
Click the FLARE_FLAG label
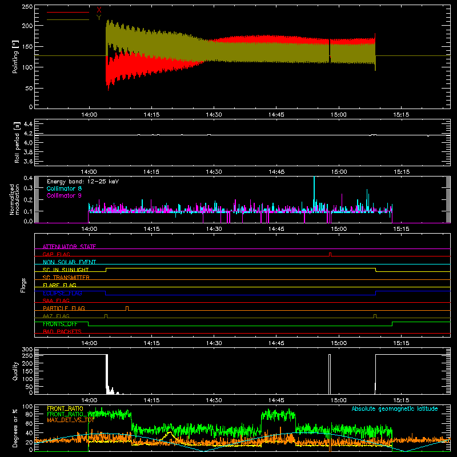(x=59, y=285)
